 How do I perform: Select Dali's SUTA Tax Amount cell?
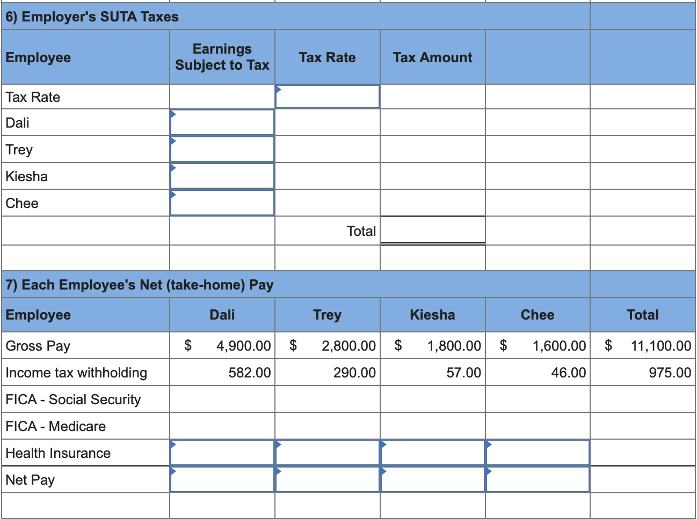[433, 122]
